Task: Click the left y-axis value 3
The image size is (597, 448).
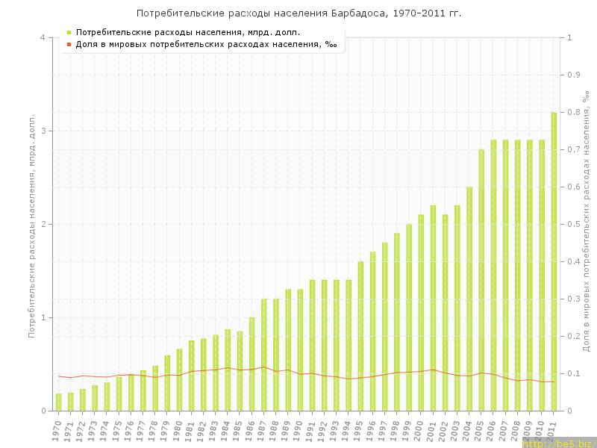Action: click(42, 131)
